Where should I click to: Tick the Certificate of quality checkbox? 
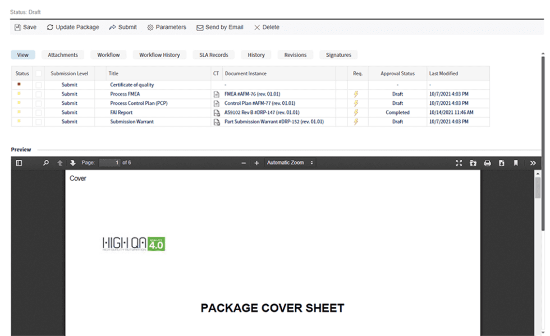click(39, 85)
